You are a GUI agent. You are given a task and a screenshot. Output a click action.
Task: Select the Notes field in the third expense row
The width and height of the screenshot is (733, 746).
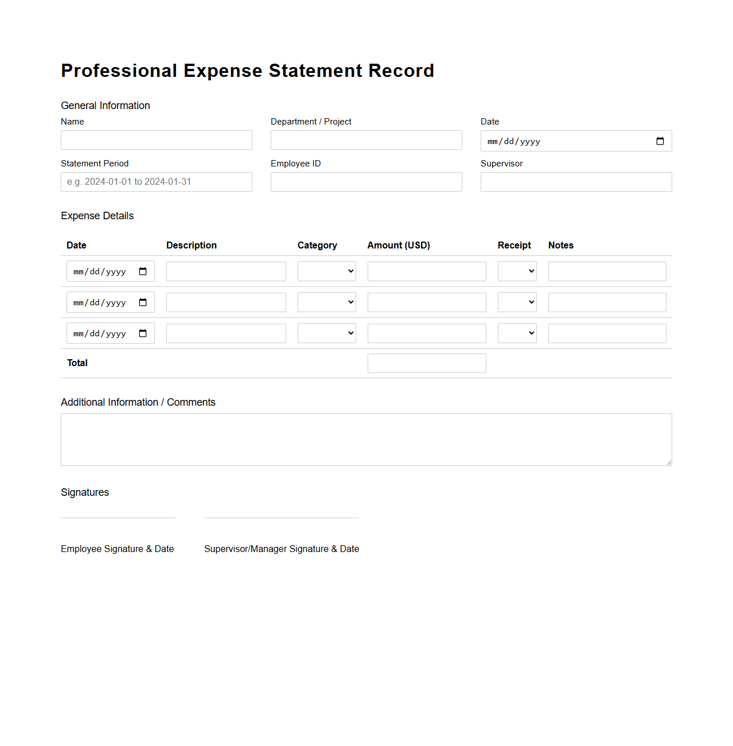607,333
